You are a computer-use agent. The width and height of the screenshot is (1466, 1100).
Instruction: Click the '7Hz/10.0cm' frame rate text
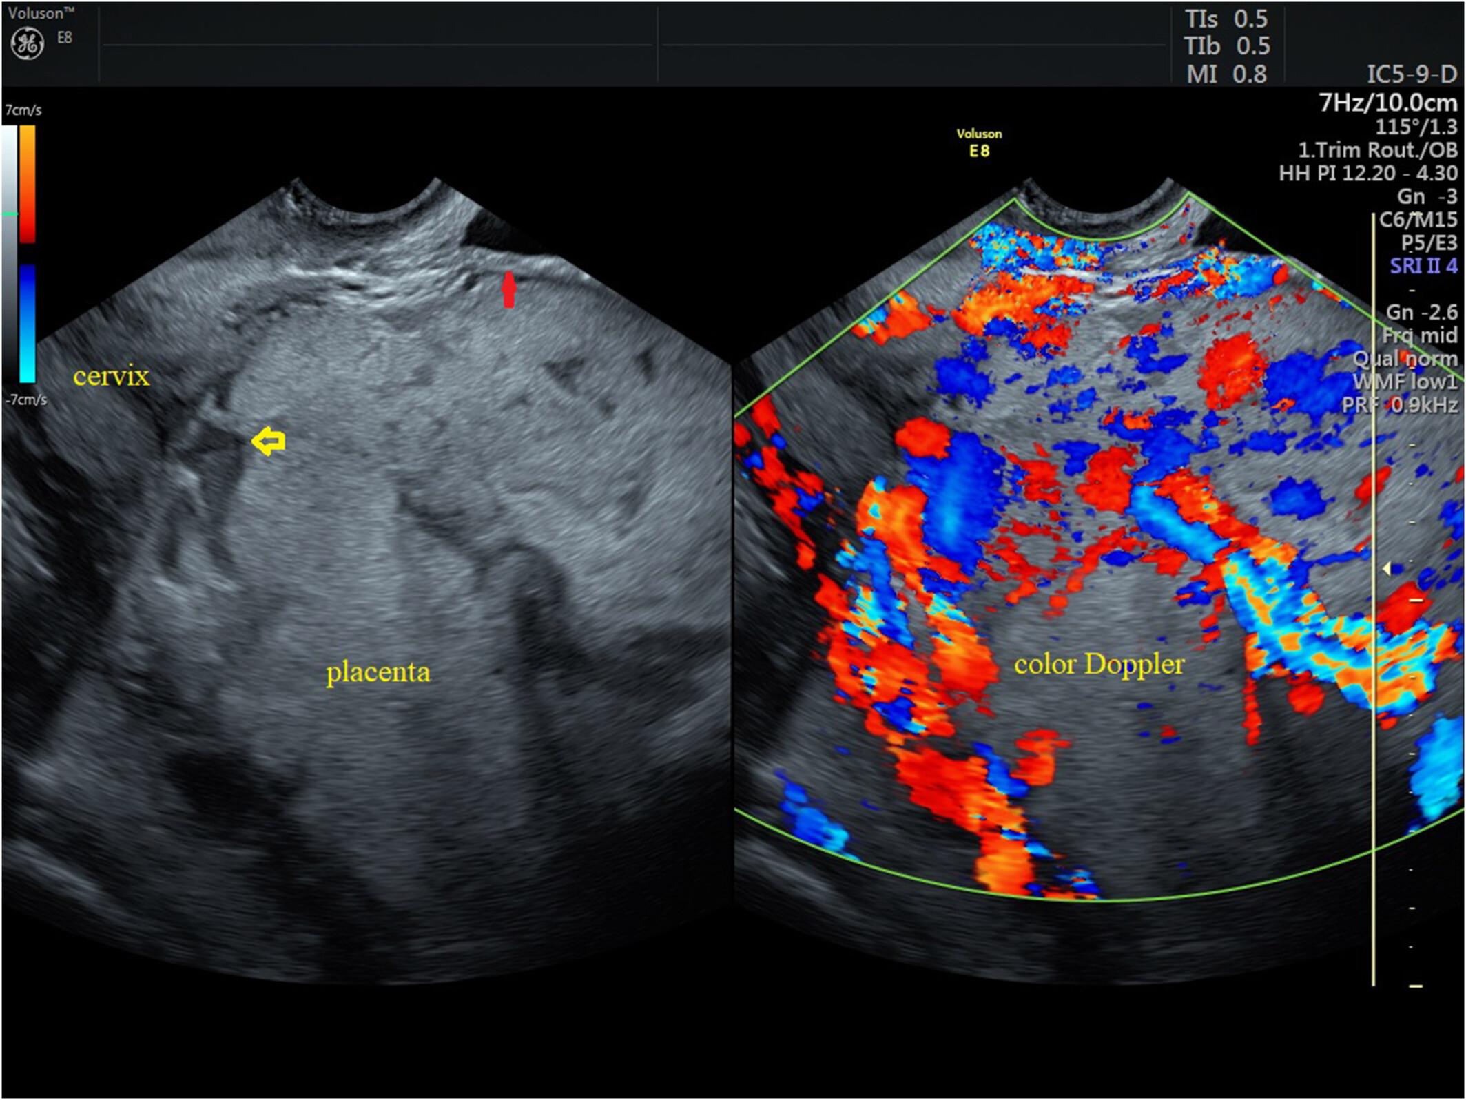(x=1388, y=103)
